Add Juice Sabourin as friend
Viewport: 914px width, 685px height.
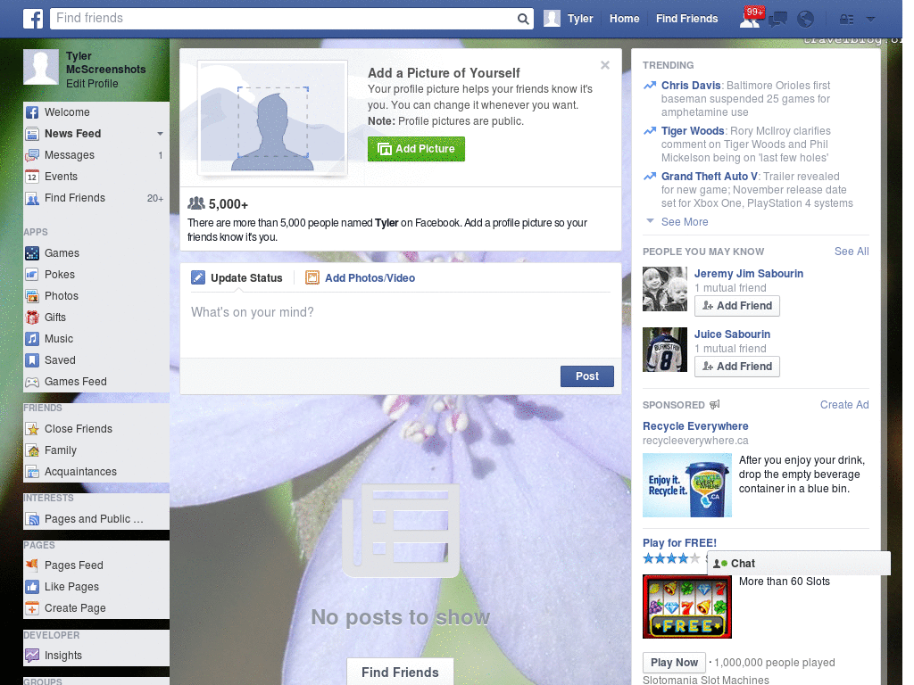click(x=736, y=367)
